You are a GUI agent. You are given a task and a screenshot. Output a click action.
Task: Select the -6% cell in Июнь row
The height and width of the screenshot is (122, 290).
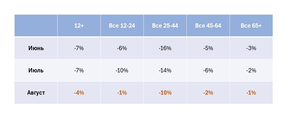pos(122,48)
